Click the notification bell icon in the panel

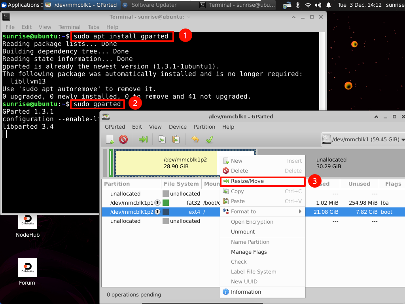coord(329,5)
